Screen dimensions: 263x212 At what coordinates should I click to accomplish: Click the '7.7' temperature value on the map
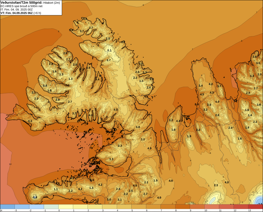pyautogui.click(x=67, y=92)
